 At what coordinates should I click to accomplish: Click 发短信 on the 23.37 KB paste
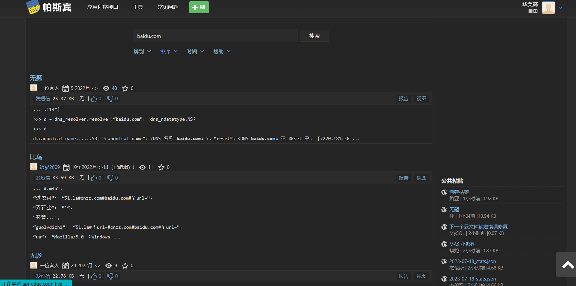tap(43, 99)
